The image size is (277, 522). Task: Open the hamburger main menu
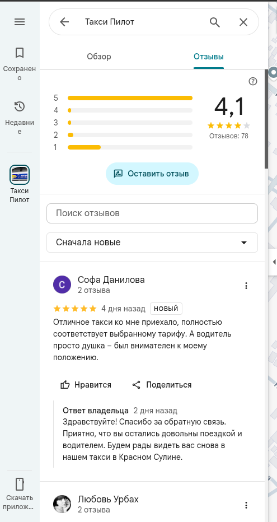[20, 22]
